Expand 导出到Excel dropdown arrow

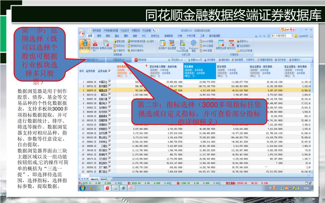point(185,60)
